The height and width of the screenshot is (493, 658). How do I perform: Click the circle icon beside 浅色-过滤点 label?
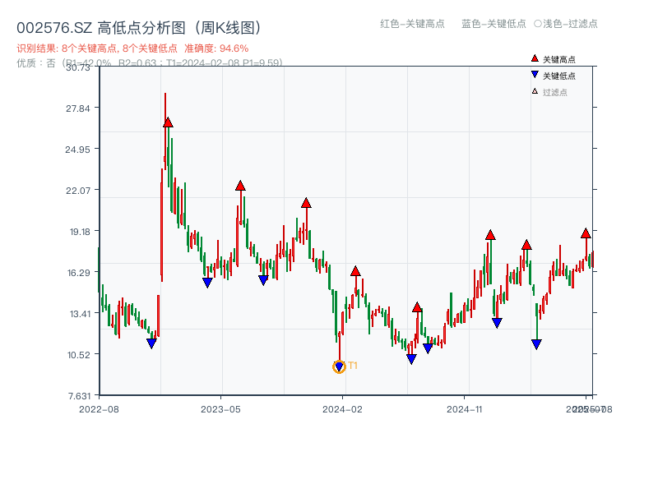tap(538, 25)
